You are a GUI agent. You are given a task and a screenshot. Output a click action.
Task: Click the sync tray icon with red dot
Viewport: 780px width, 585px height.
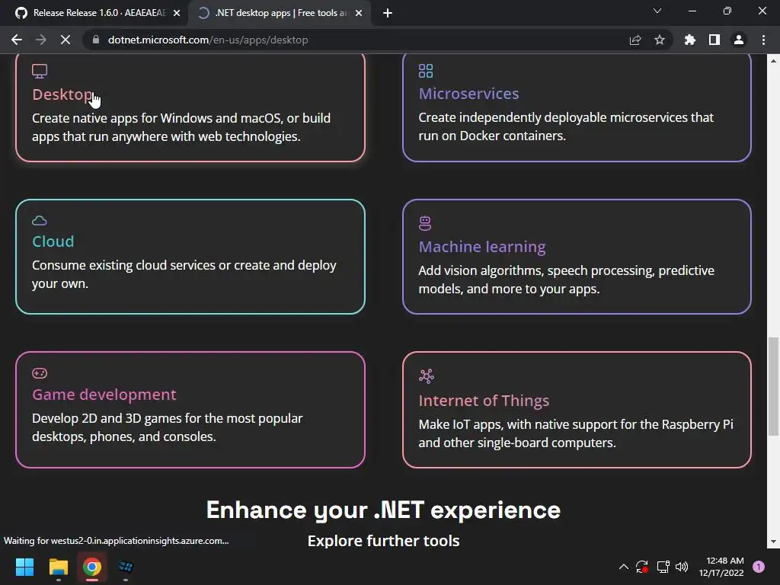point(641,567)
